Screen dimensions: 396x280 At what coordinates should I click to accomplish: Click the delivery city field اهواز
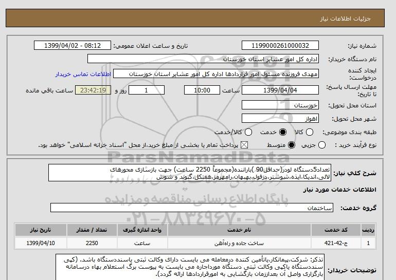click(280, 118)
